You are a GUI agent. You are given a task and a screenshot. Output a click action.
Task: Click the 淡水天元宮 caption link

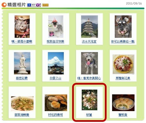[89, 42]
